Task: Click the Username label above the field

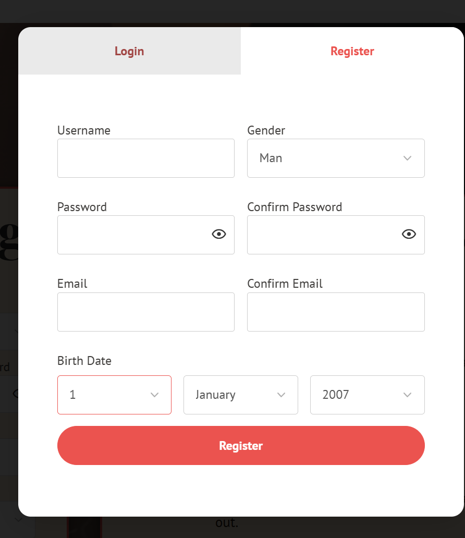Action: [x=84, y=130]
